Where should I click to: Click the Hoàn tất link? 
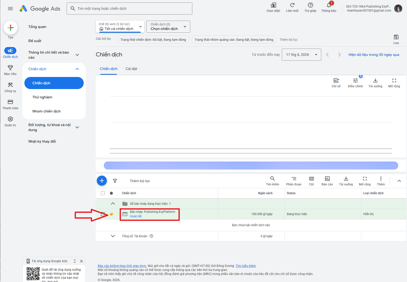click(136, 216)
